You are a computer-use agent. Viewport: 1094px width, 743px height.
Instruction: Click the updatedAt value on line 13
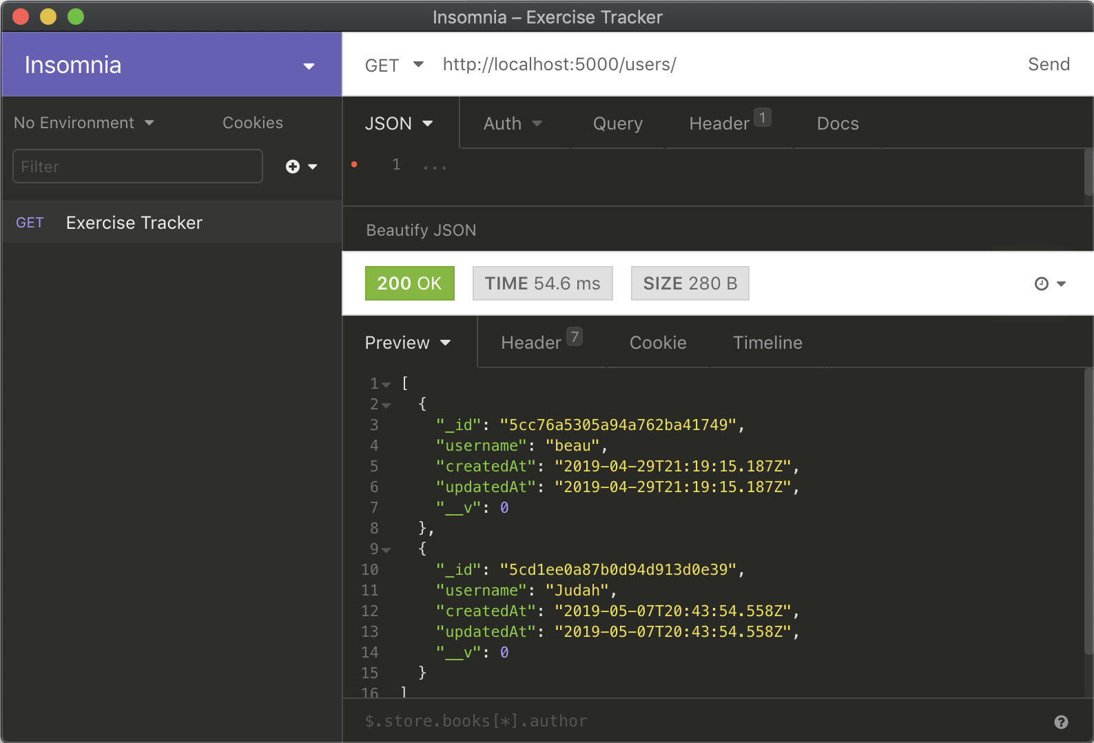coord(673,631)
